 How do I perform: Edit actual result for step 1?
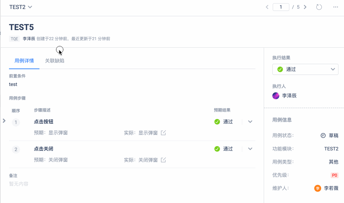(163, 133)
